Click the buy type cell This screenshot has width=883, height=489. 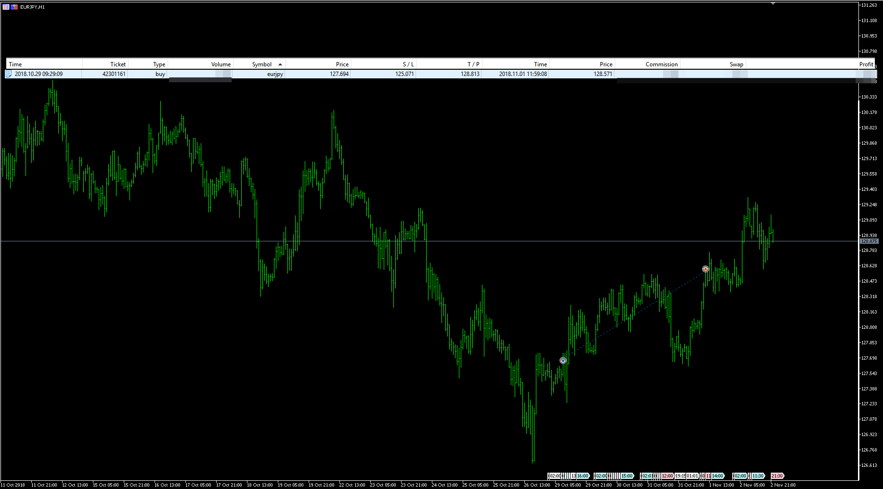[160, 74]
